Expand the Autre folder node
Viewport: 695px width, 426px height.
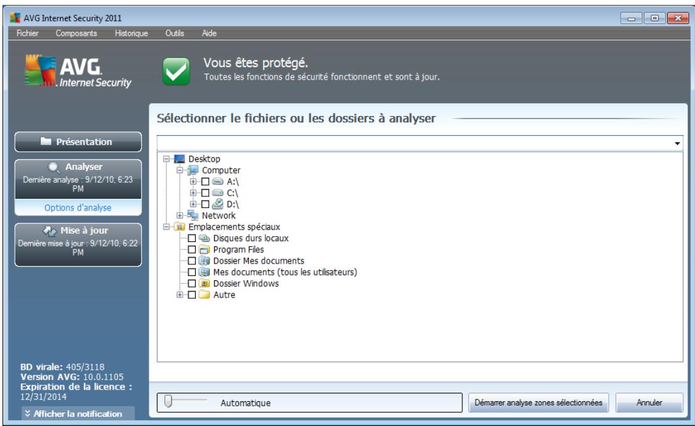tap(180, 294)
